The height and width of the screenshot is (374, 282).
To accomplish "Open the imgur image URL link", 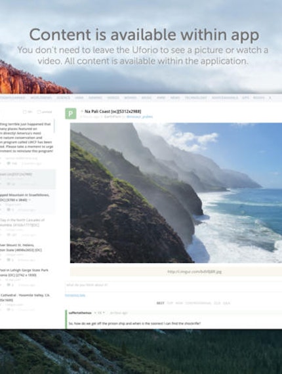I will click(195, 272).
